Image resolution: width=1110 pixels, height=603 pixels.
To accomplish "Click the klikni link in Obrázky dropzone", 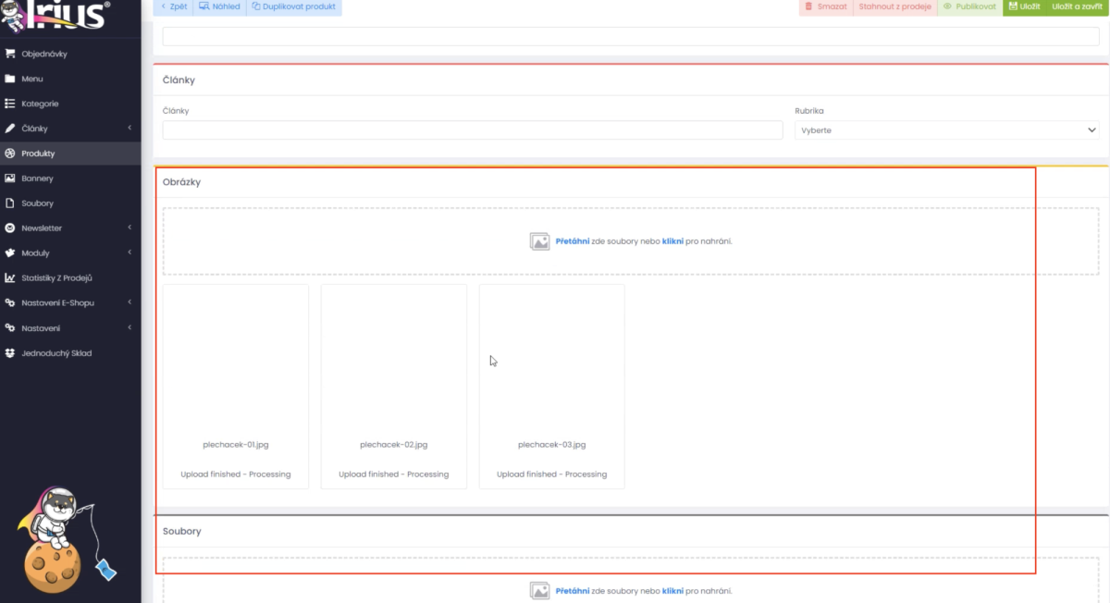I will (672, 241).
